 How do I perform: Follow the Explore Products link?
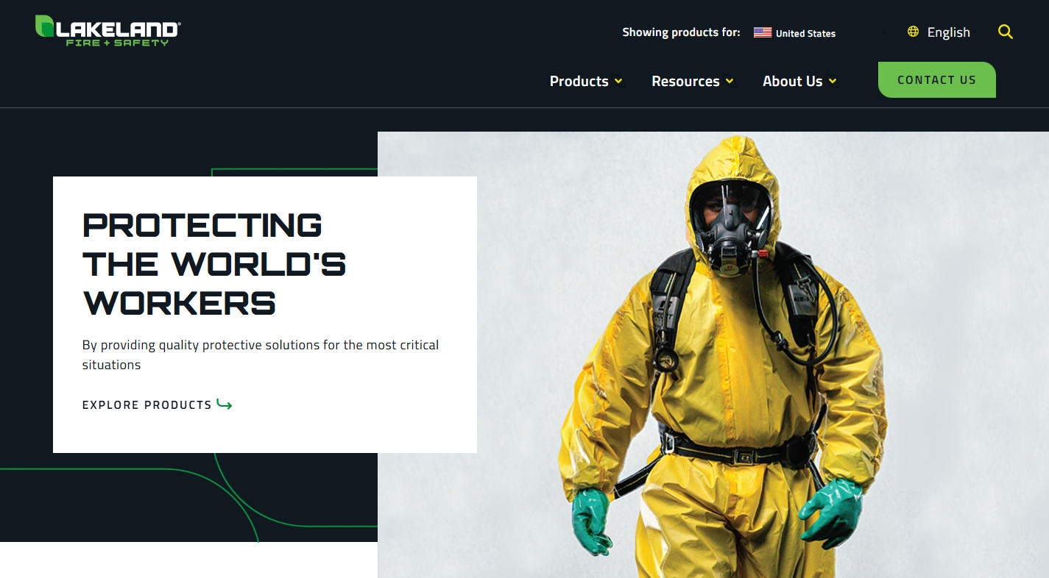point(146,404)
